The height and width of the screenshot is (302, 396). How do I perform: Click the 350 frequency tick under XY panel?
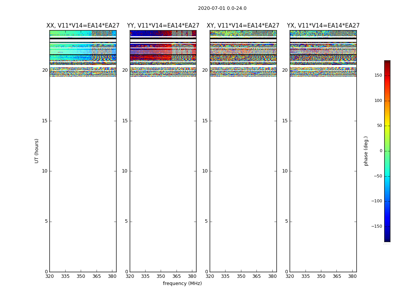[241, 276]
